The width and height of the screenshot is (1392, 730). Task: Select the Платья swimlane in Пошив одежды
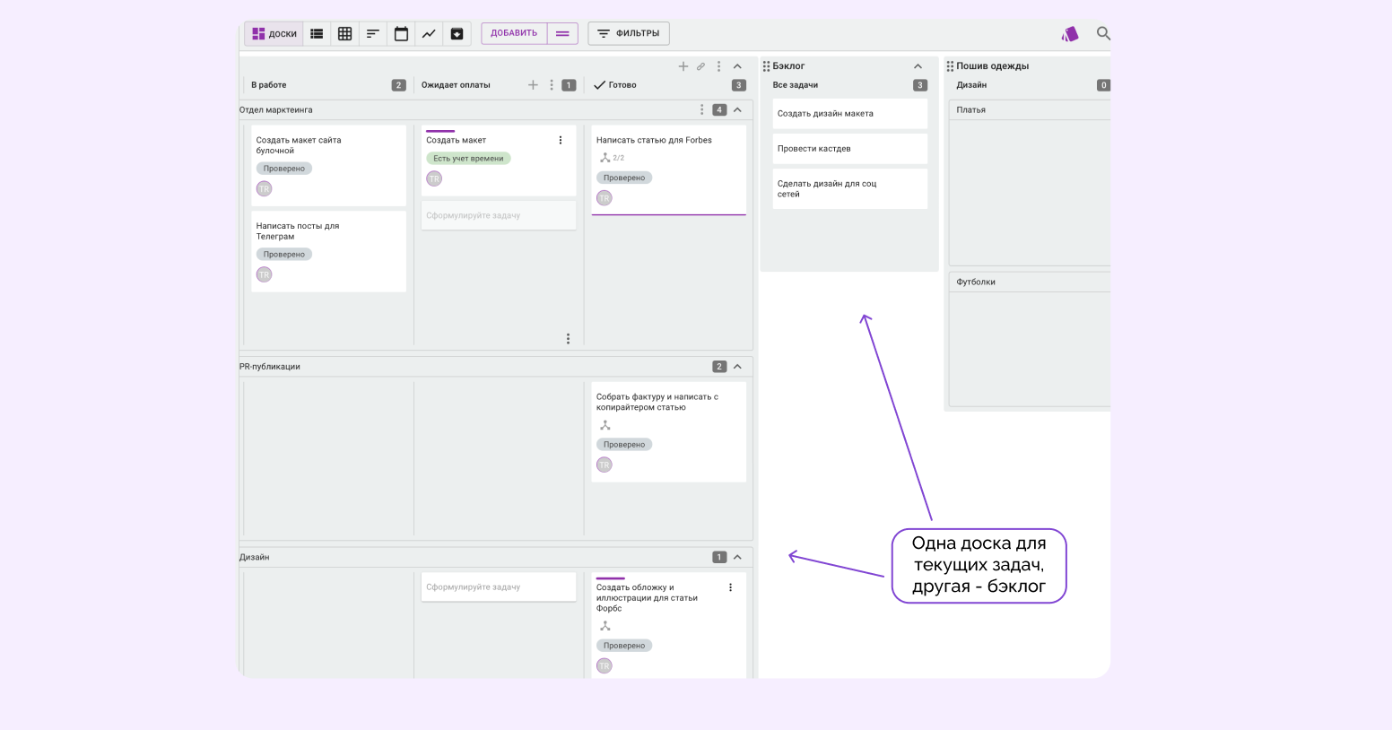pyautogui.click(x=971, y=109)
